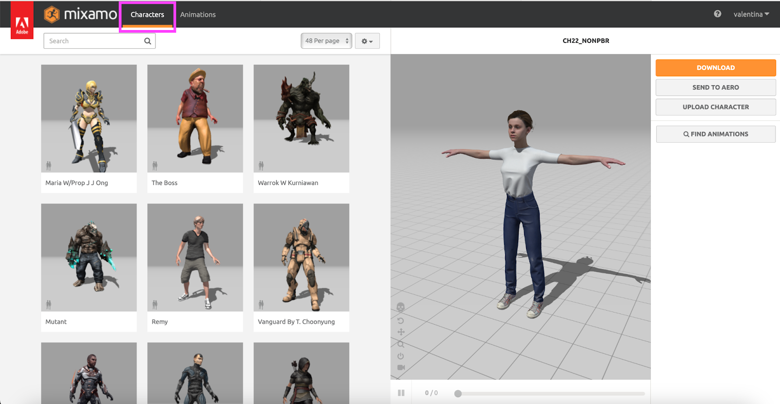Click the rig icon on the Remy card
The width and height of the screenshot is (780, 404).
coord(155,305)
